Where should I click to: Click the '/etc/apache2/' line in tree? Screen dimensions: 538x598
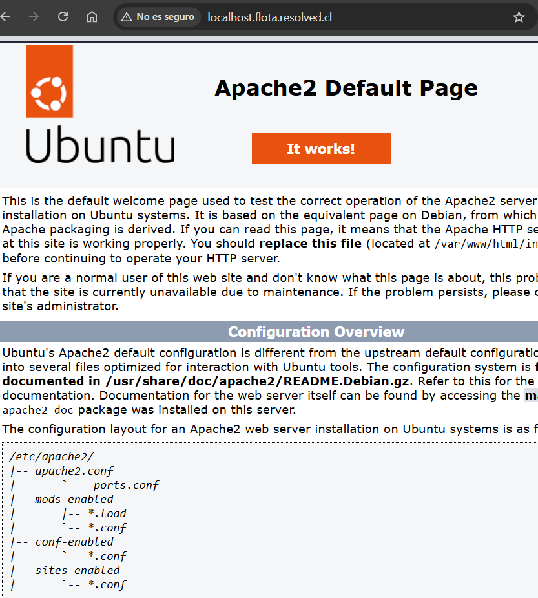click(x=52, y=456)
